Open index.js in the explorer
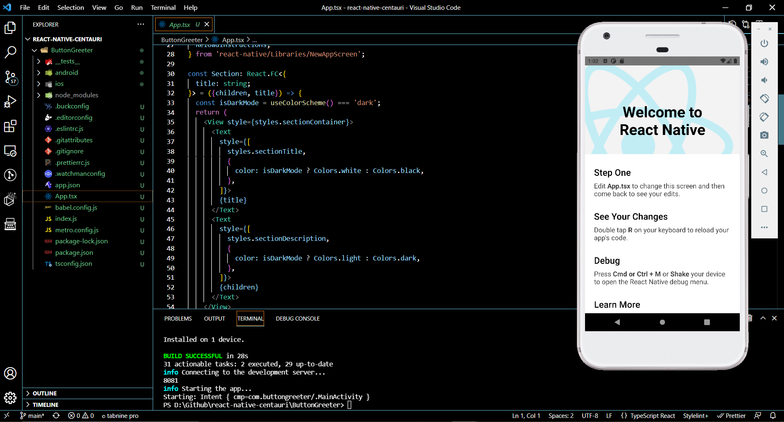Screen dimensions: 784x422 pyautogui.click(x=66, y=219)
